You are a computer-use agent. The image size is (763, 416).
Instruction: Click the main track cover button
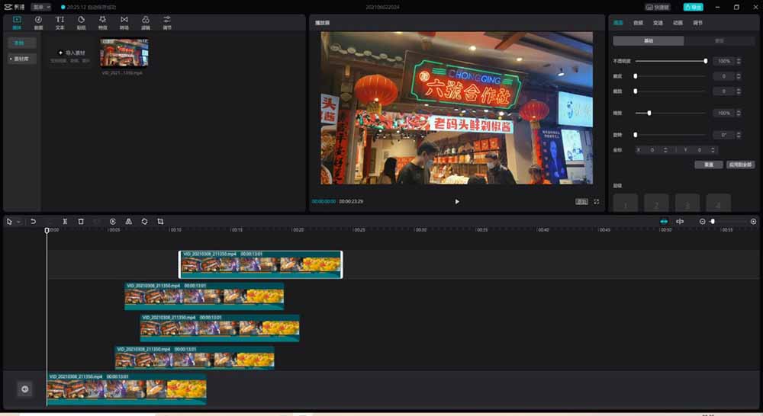(x=25, y=389)
